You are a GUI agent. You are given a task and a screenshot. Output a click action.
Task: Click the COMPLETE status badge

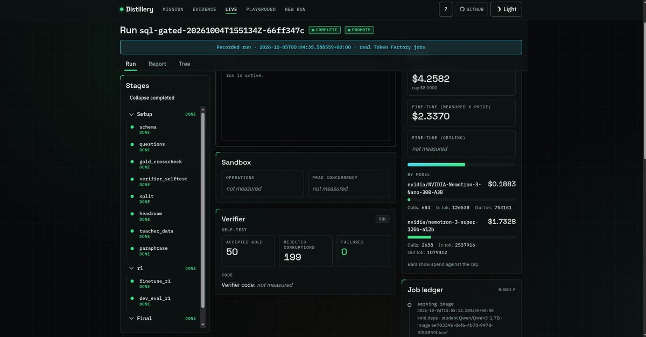[325, 30]
